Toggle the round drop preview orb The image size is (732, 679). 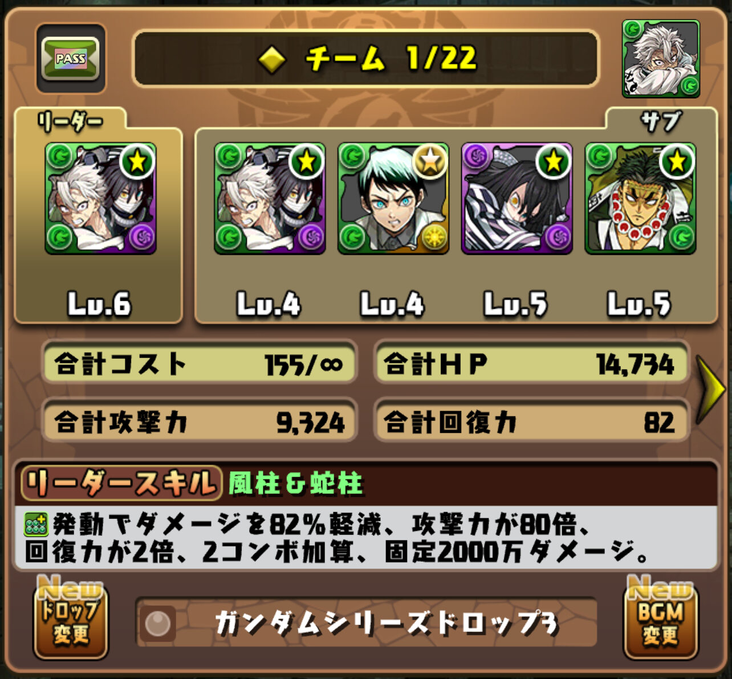click(158, 624)
